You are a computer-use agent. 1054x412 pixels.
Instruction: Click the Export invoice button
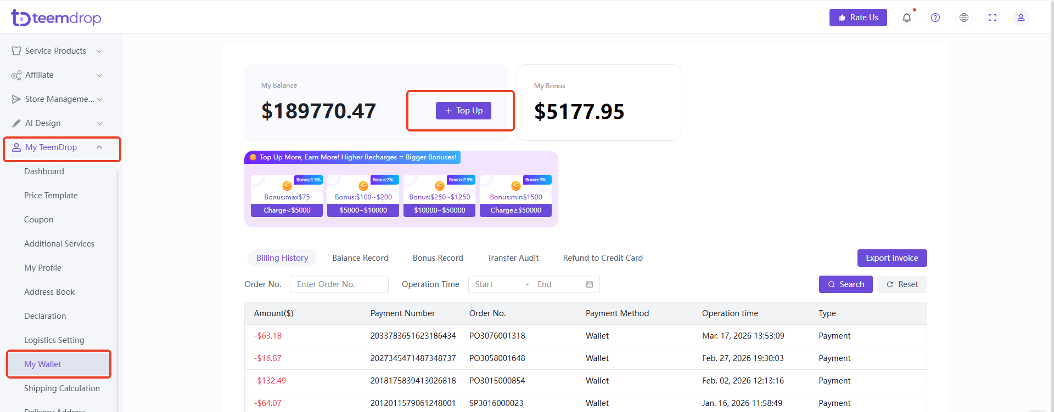click(x=892, y=258)
